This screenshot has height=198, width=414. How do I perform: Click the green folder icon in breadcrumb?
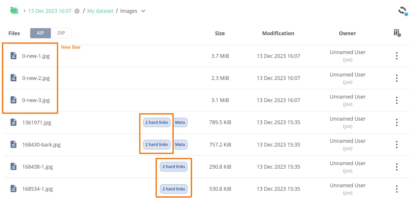14,10
